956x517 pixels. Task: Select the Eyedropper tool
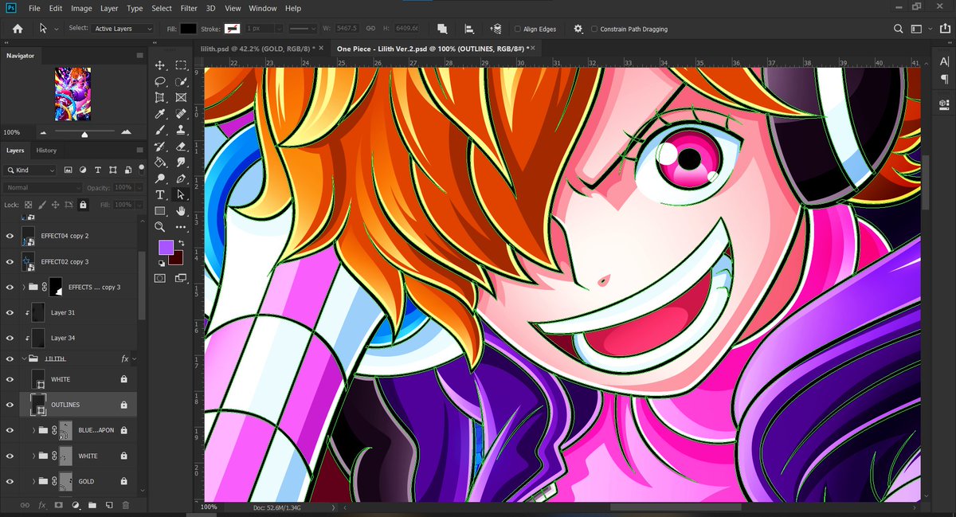[x=162, y=114]
